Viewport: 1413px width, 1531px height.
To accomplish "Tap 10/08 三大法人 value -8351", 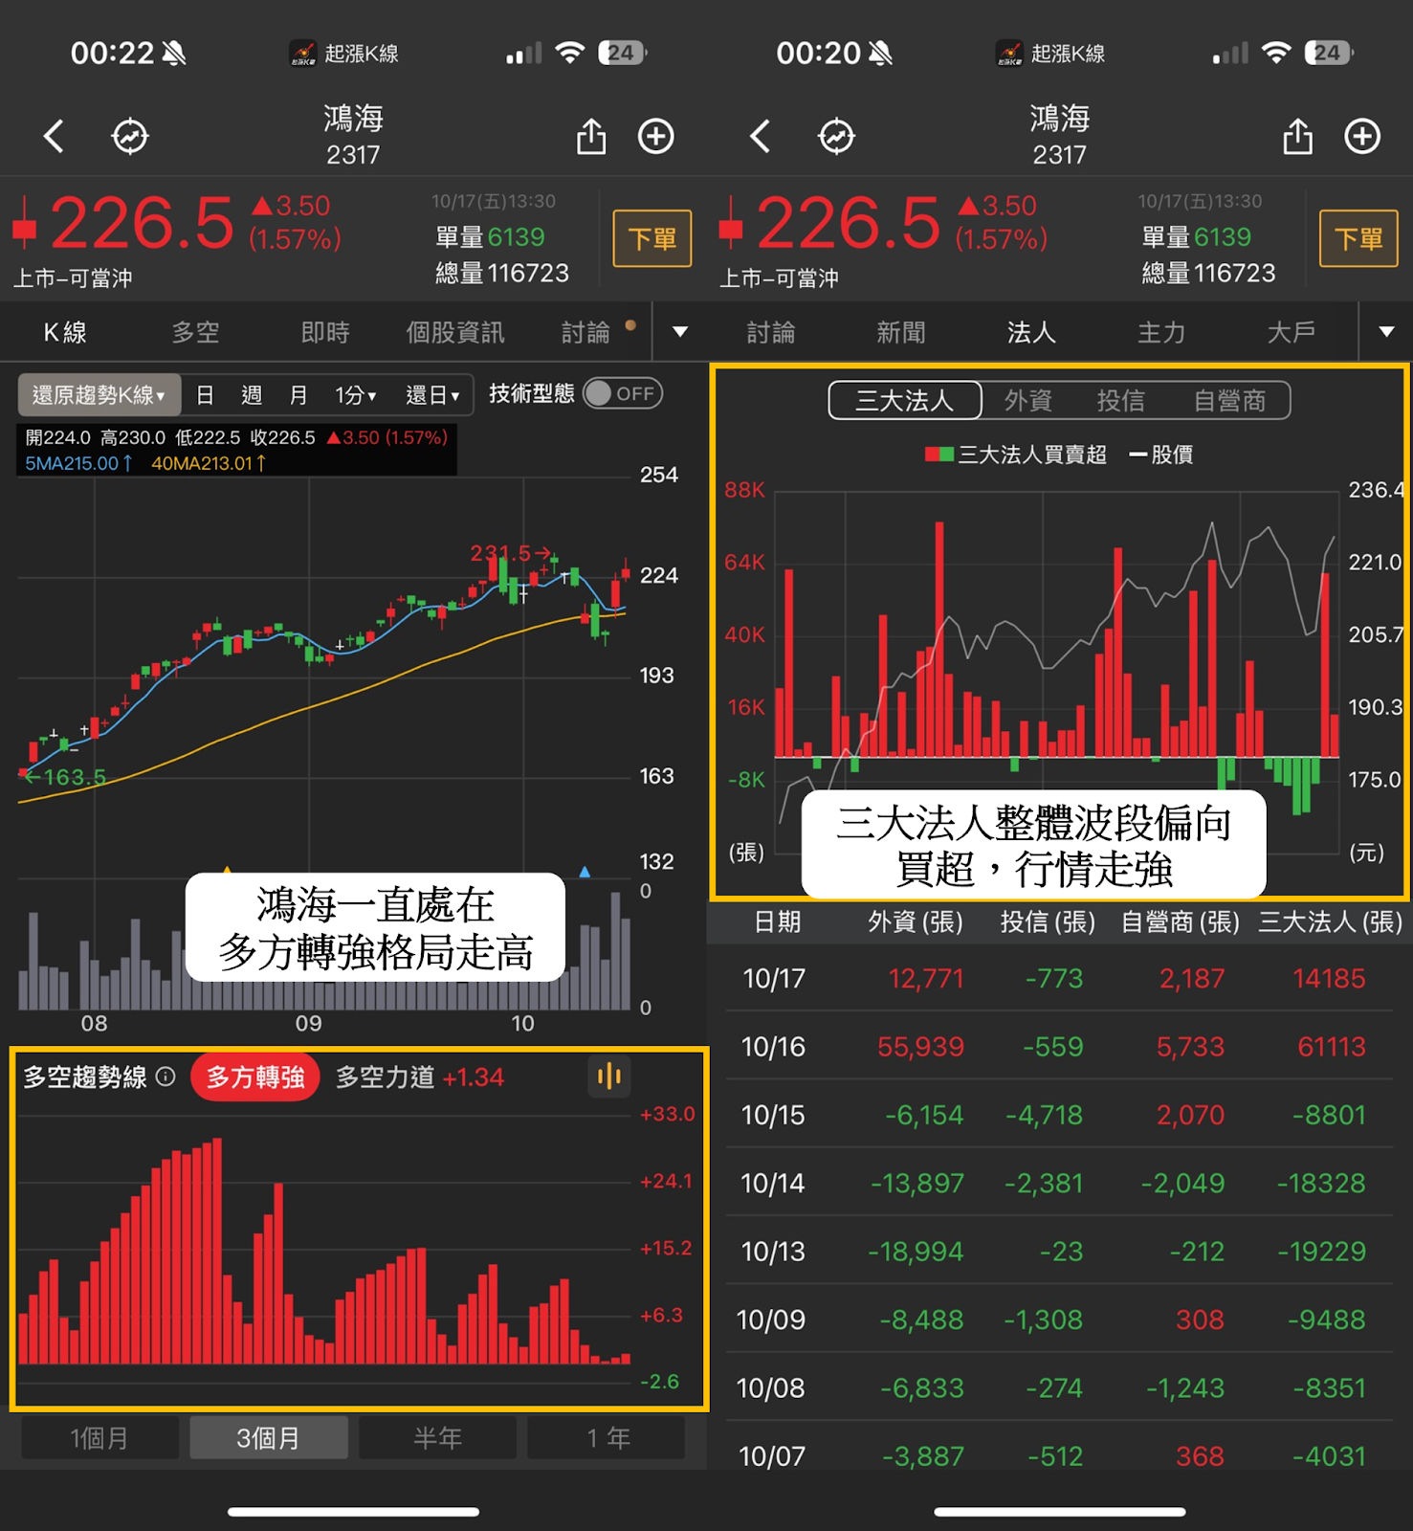I will click(1329, 1387).
